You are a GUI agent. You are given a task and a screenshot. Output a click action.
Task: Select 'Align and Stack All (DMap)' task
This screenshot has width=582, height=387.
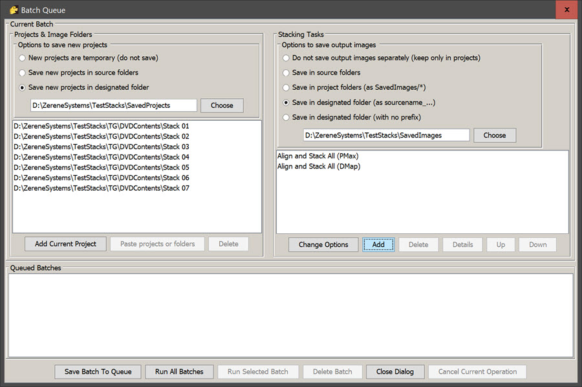319,167
